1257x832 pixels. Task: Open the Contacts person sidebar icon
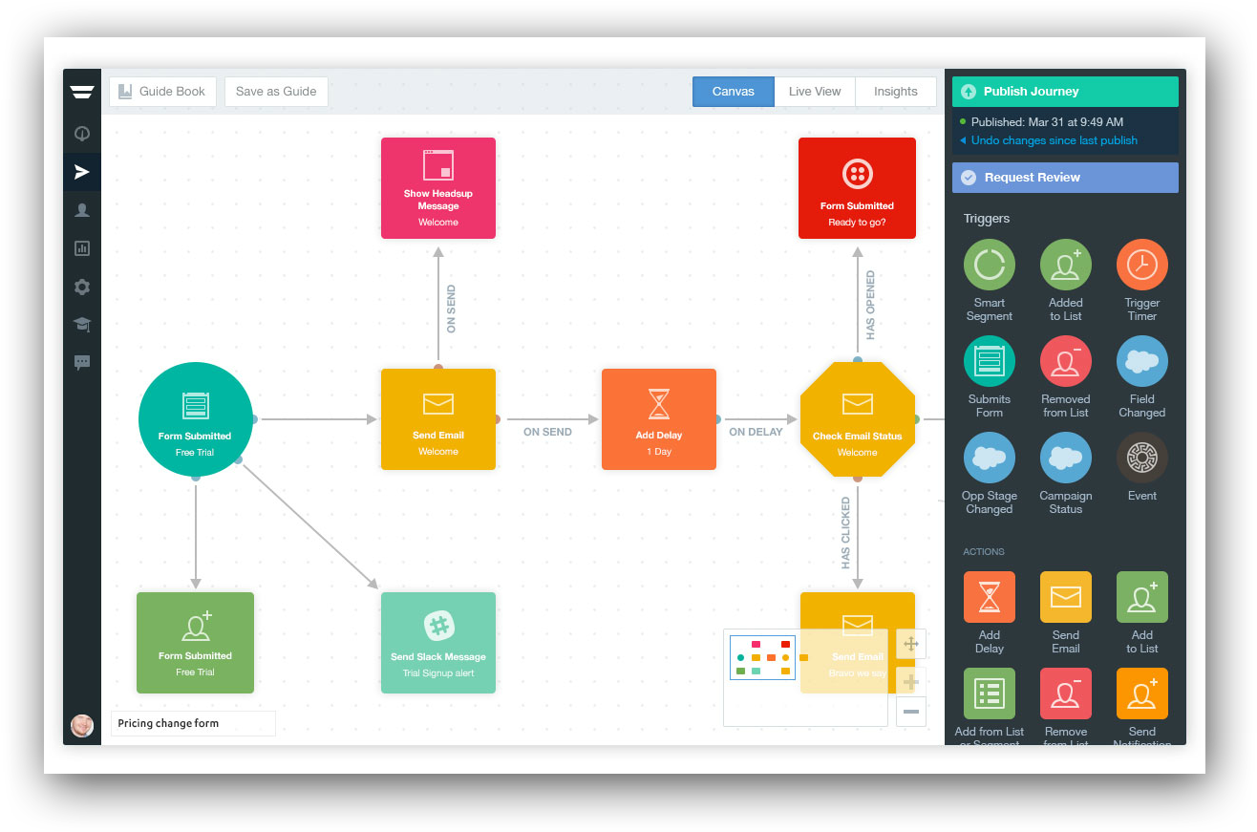(x=82, y=210)
